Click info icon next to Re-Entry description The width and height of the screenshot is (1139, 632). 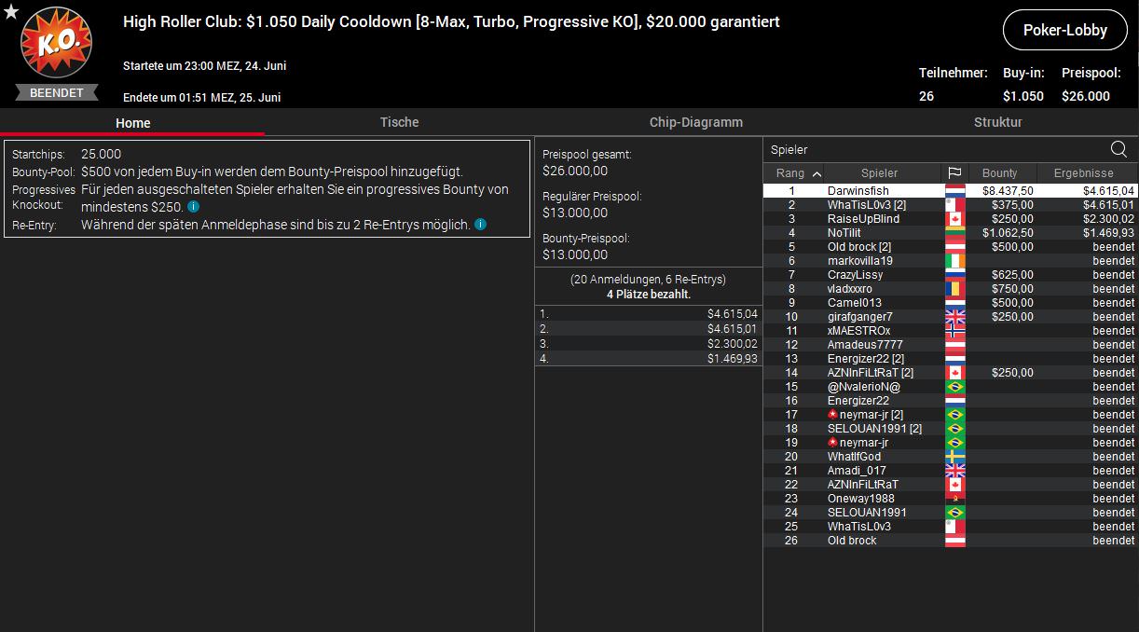[480, 225]
